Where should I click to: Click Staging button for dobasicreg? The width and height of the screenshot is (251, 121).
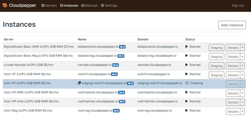(x=216, y=57)
